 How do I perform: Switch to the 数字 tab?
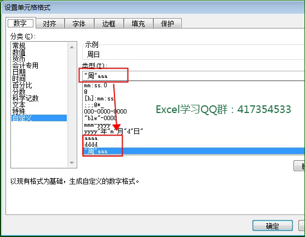click(x=21, y=24)
